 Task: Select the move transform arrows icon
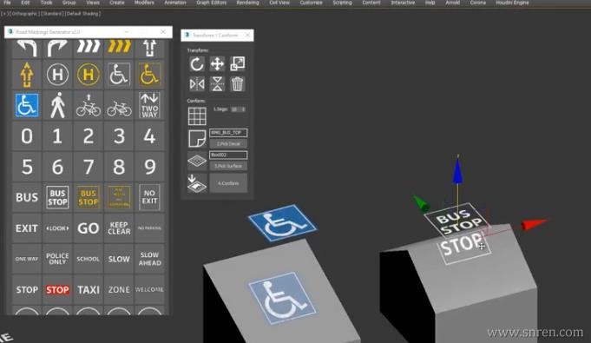[217, 63]
